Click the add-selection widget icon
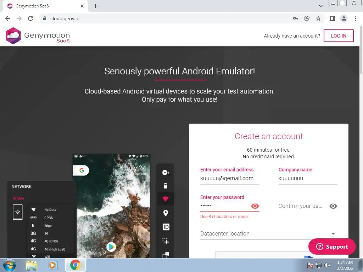Screen dimensions: 363x272 click(166, 241)
